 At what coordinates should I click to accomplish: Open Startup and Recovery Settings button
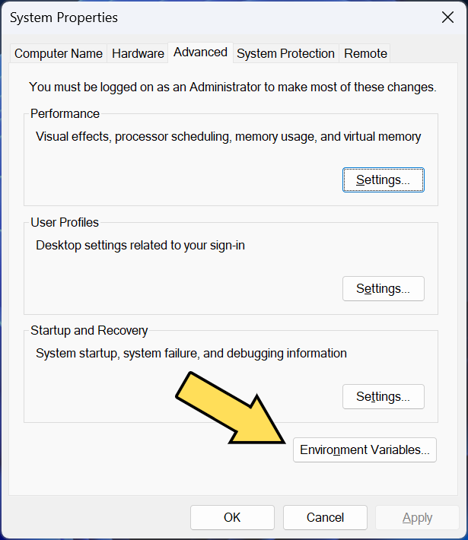(384, 397)
